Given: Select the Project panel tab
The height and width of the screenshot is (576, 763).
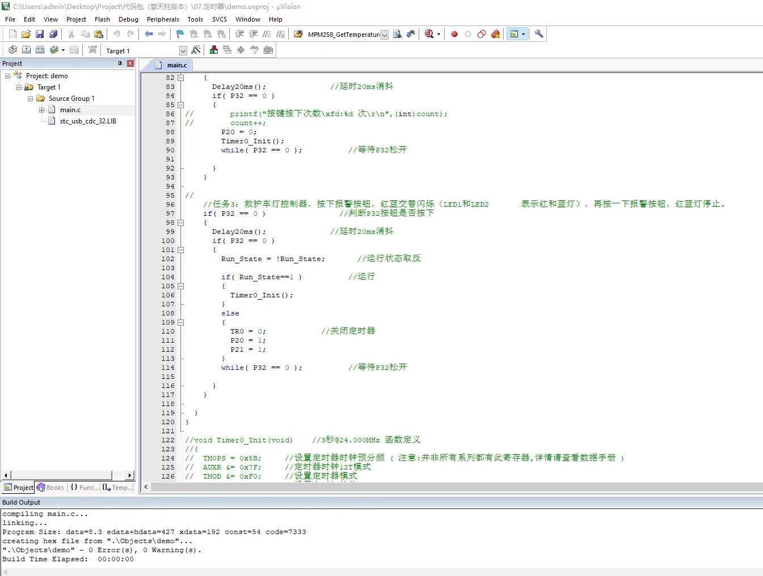Looking at the screenshot, I should click(x=19, y=488).
